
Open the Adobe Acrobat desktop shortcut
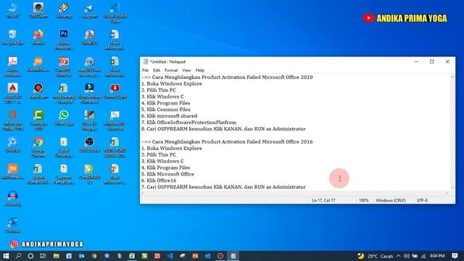tap(12, 67)
